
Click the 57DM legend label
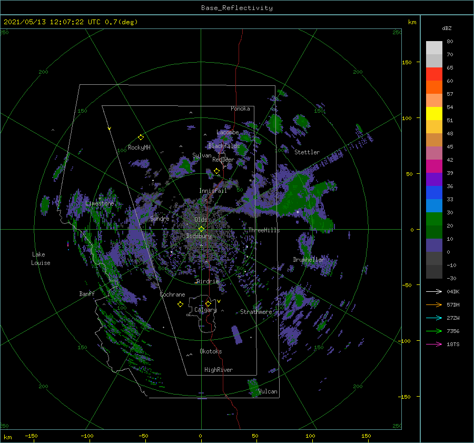coord(453,305)
